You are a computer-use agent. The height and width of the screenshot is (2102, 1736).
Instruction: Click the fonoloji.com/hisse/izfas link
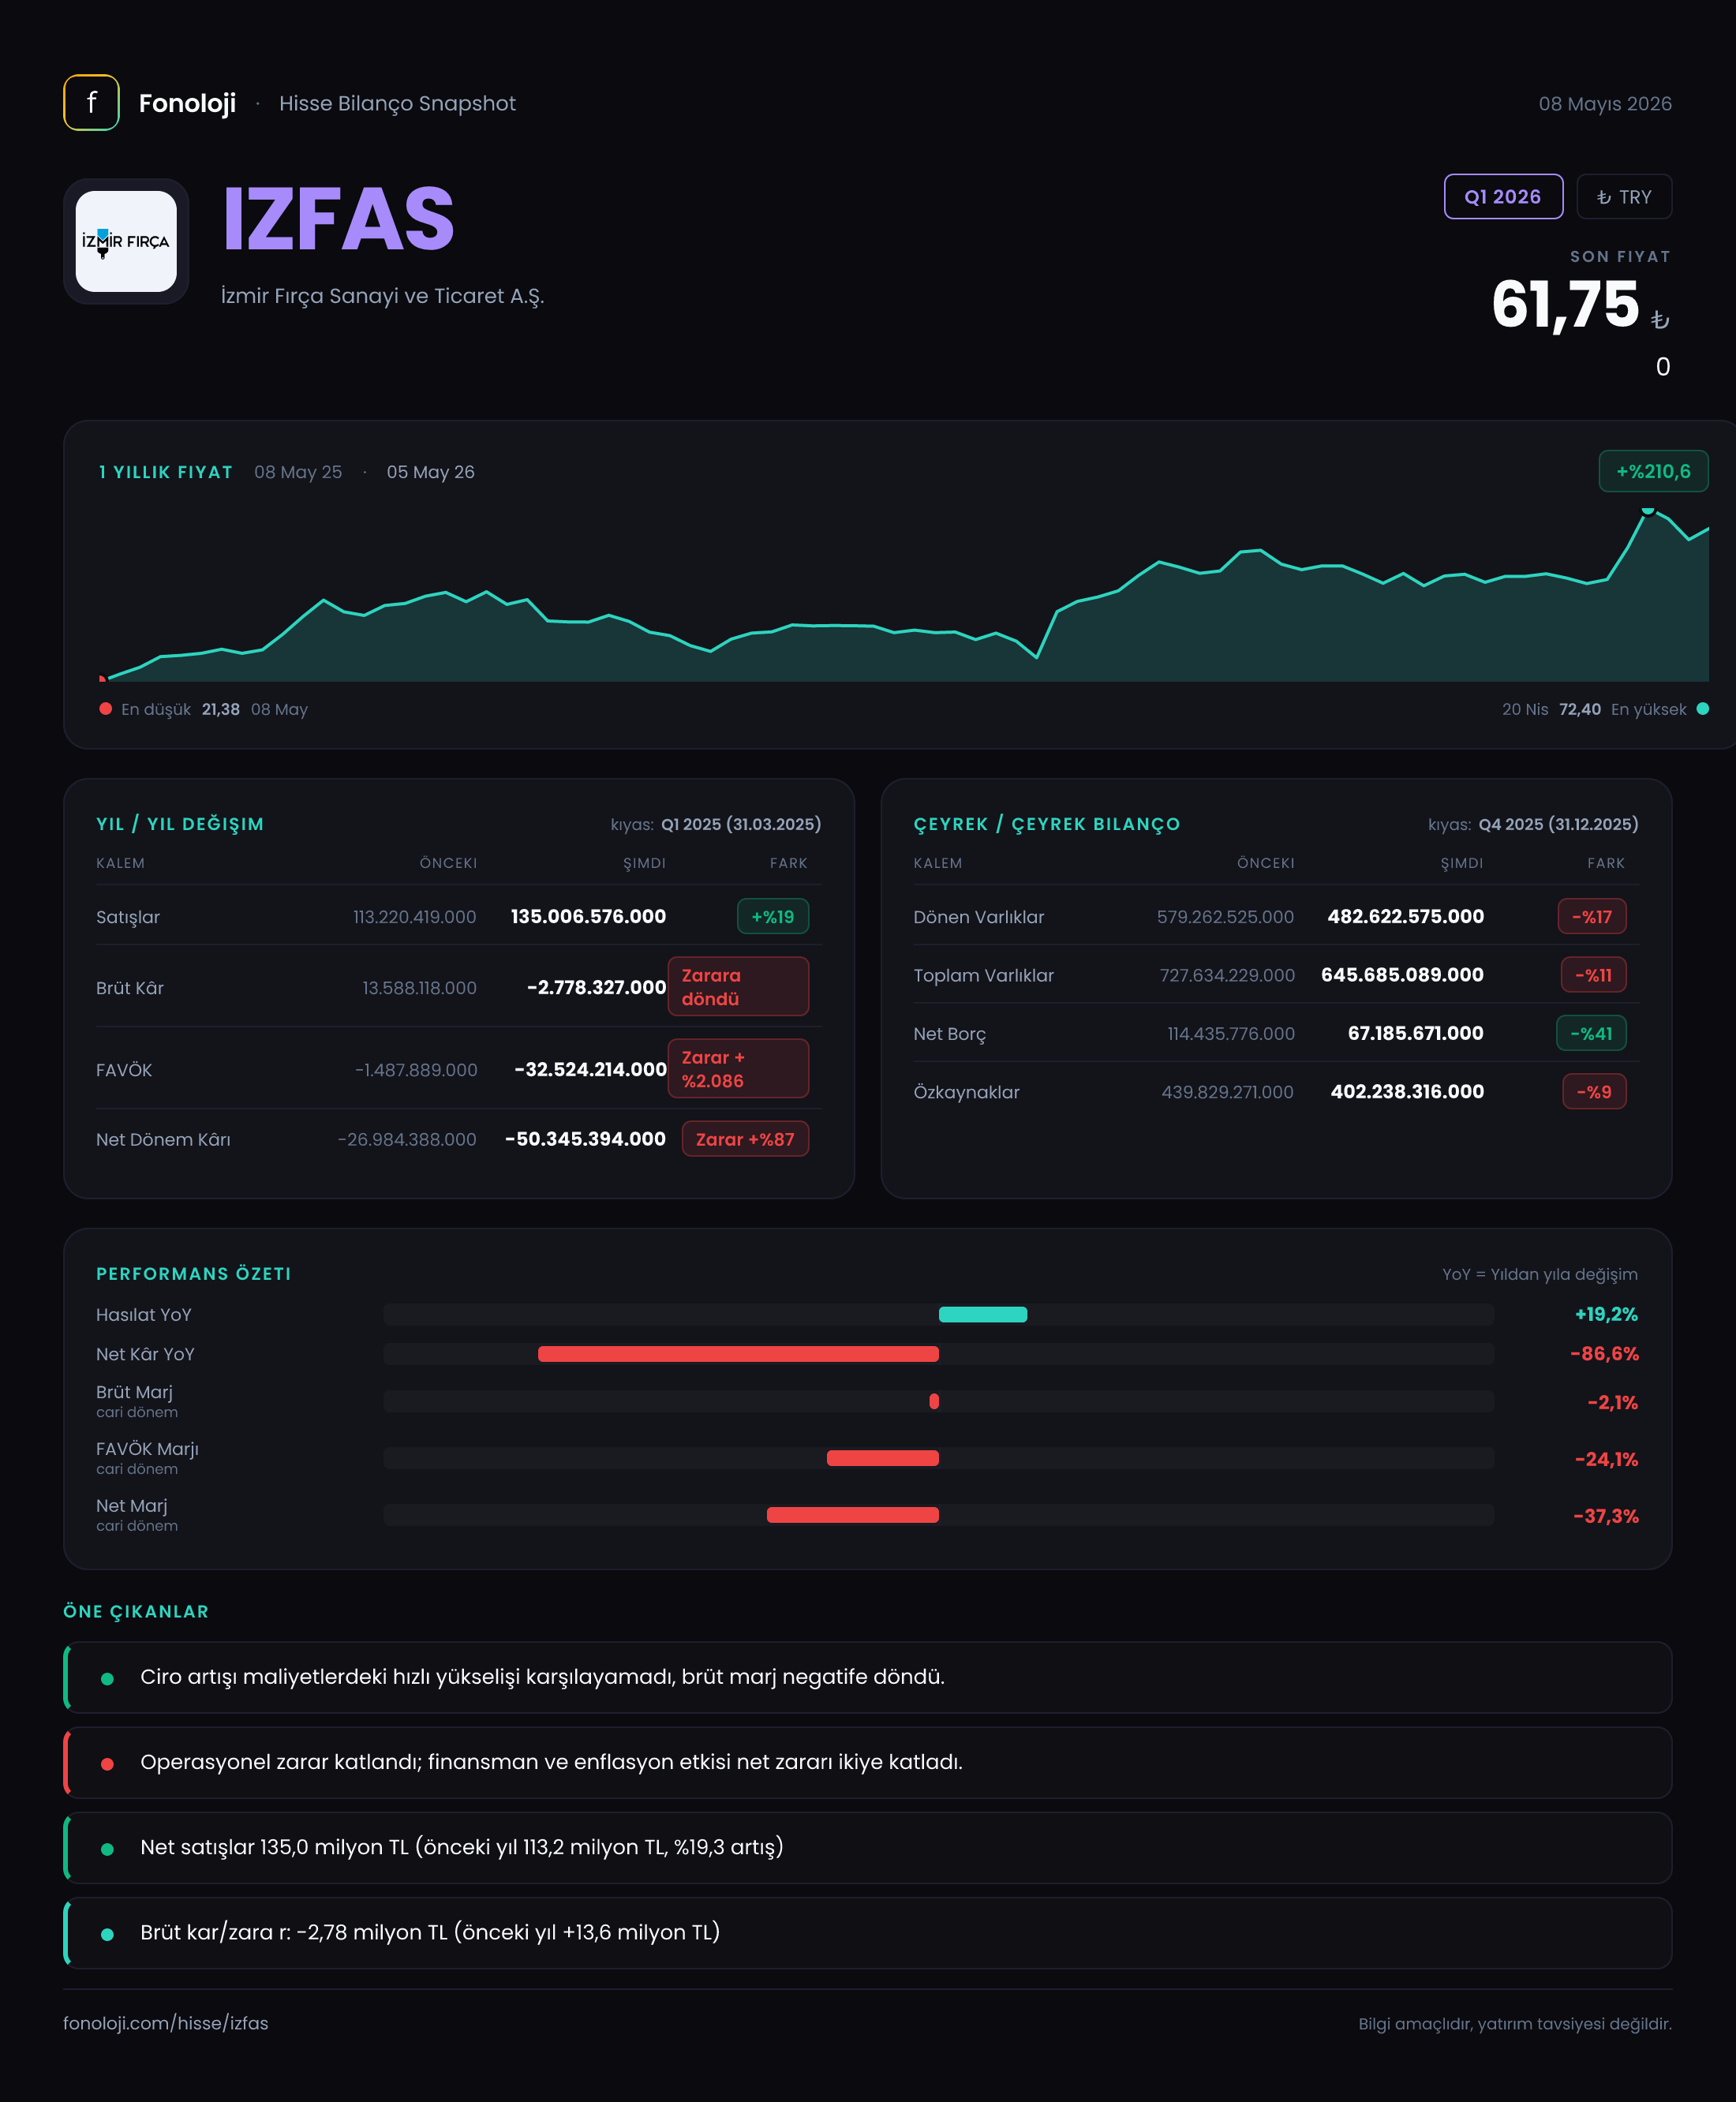click(166, 2023)
